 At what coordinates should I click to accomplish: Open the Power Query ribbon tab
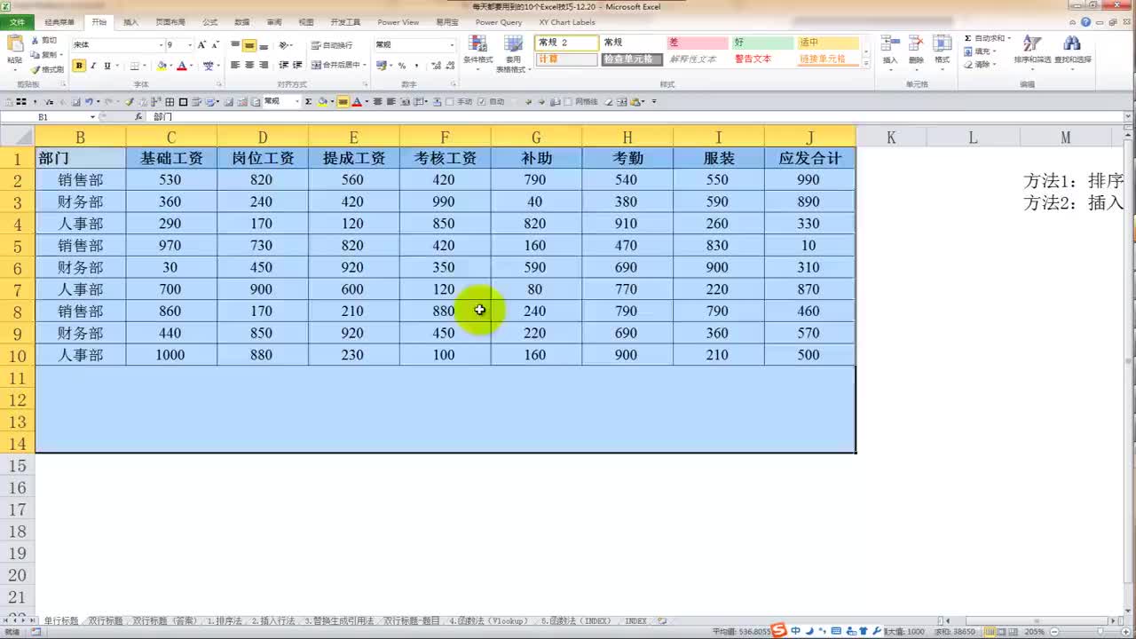(x=499, y=22)
